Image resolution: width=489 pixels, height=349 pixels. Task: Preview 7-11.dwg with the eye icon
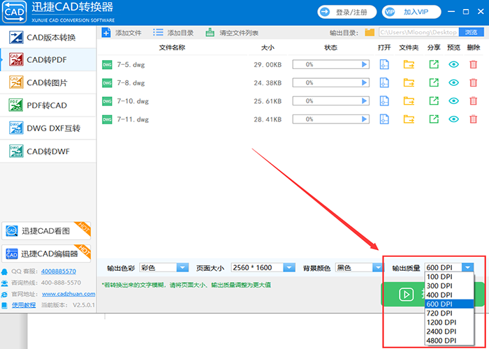coord(454,119)
